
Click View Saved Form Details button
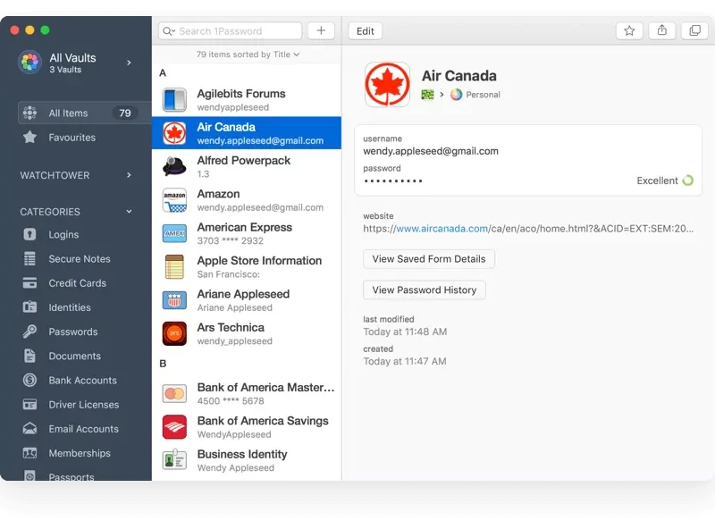[x=429, y=258]
